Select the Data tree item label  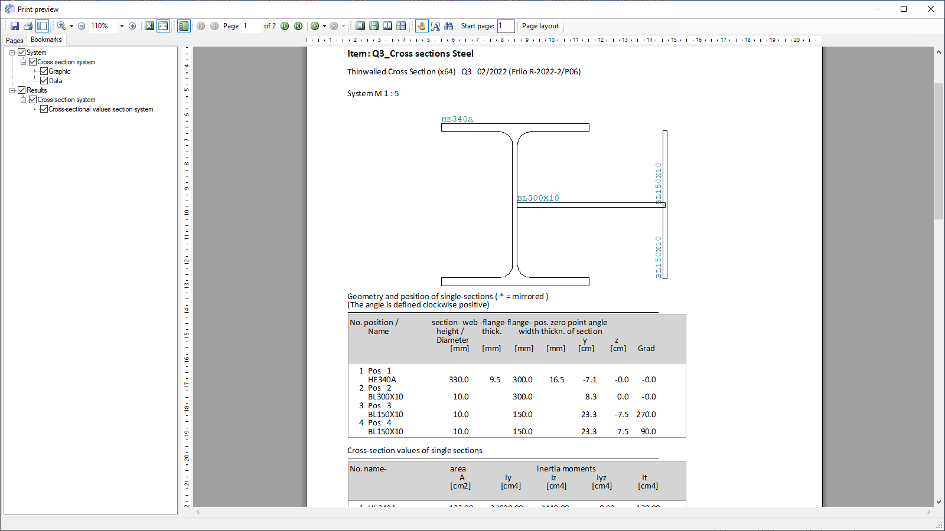[x=56, y=81]
